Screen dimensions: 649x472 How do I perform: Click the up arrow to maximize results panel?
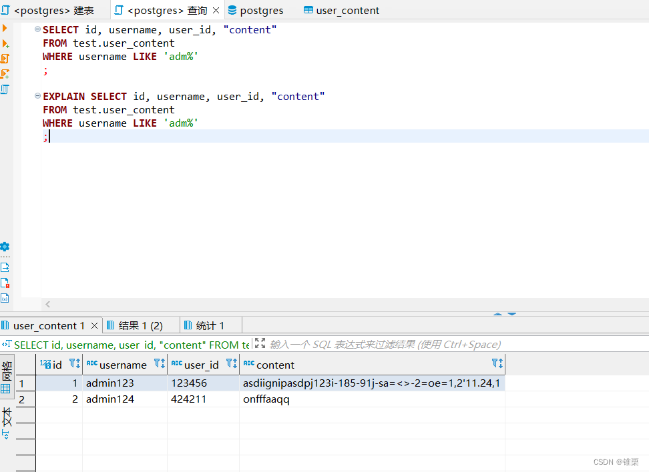(x=498, y=314)
